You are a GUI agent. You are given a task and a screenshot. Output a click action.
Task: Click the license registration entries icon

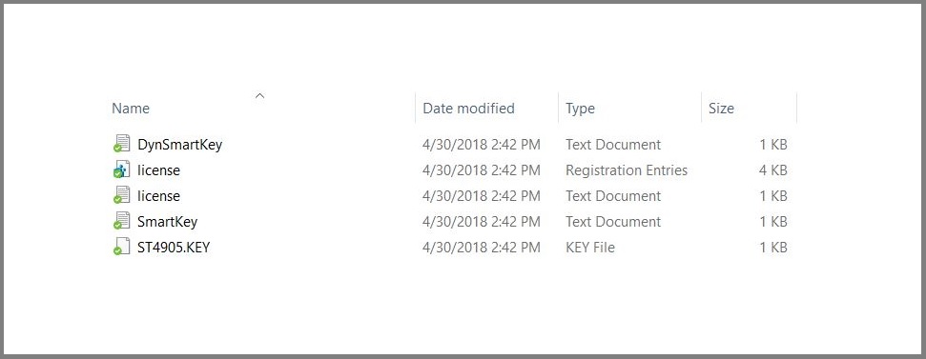pyautogui.click(x=122, y=170)
